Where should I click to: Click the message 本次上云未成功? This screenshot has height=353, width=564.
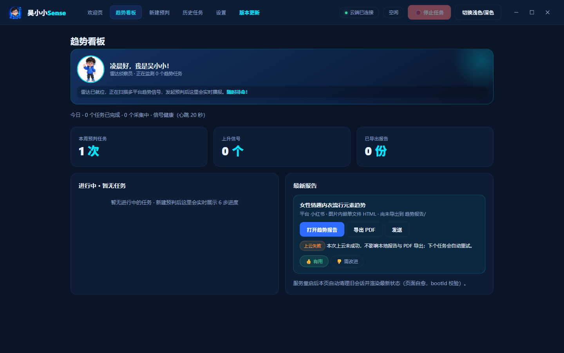click(x=400, y=246)
